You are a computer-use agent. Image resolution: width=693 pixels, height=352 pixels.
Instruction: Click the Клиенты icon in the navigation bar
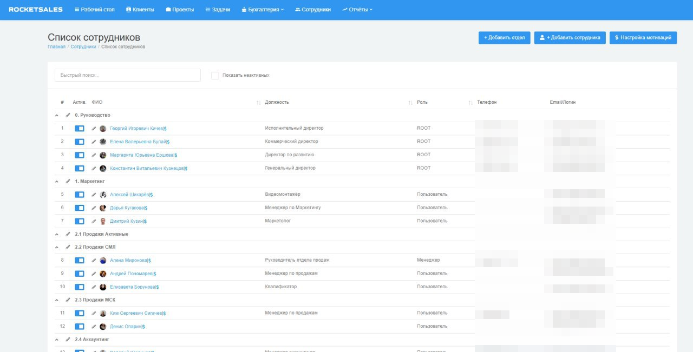(x=128, y=9)
